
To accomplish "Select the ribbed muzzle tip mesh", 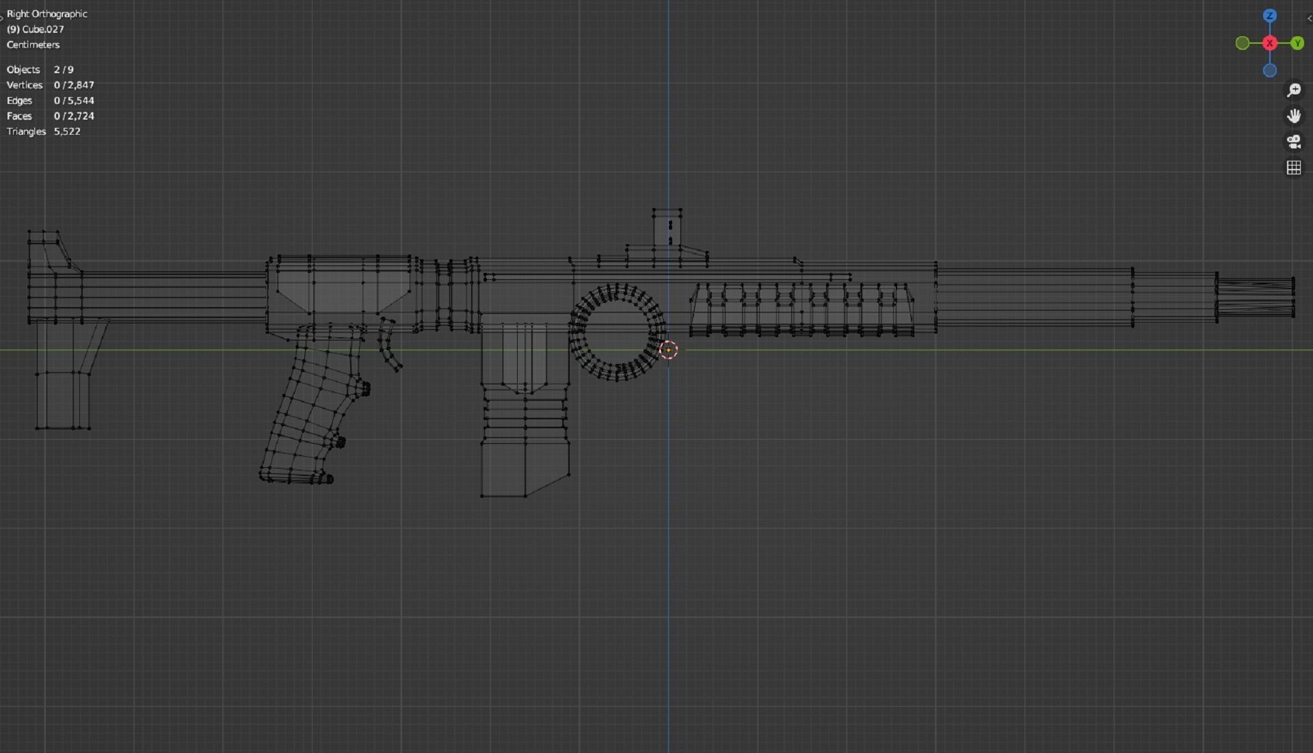I will [1255, 296].
